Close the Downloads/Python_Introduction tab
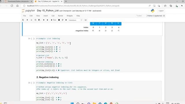The height and width of the screenshot is (104, 185). click(x=32, y=1)
